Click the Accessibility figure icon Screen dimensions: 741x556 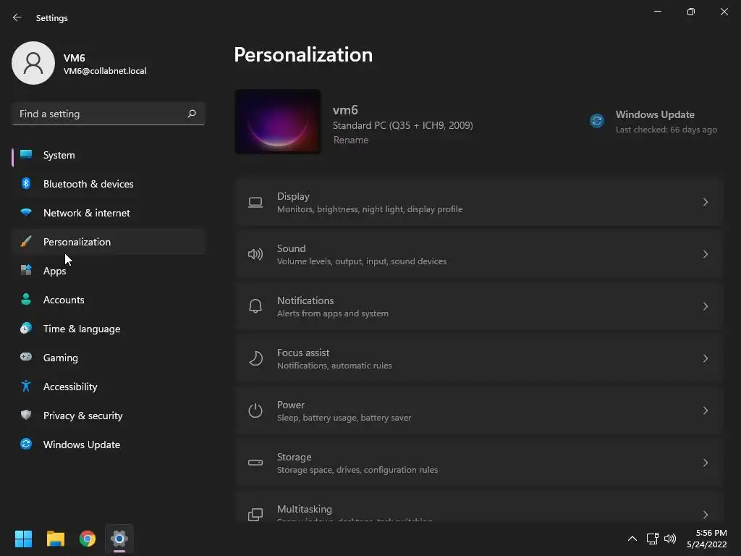coord(26,387)
